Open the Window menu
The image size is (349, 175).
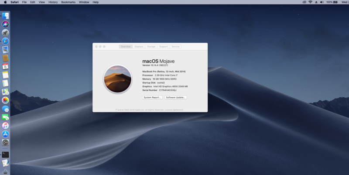pyautogui.click(x=84, y=2)
